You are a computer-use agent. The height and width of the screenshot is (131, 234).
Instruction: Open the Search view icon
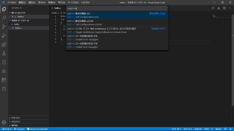[4, 18]
